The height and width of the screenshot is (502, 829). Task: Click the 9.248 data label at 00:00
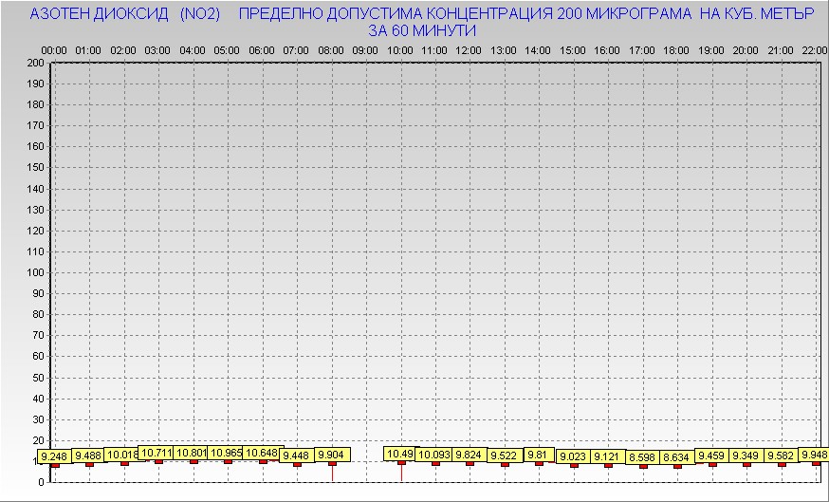tap(54, 456)
